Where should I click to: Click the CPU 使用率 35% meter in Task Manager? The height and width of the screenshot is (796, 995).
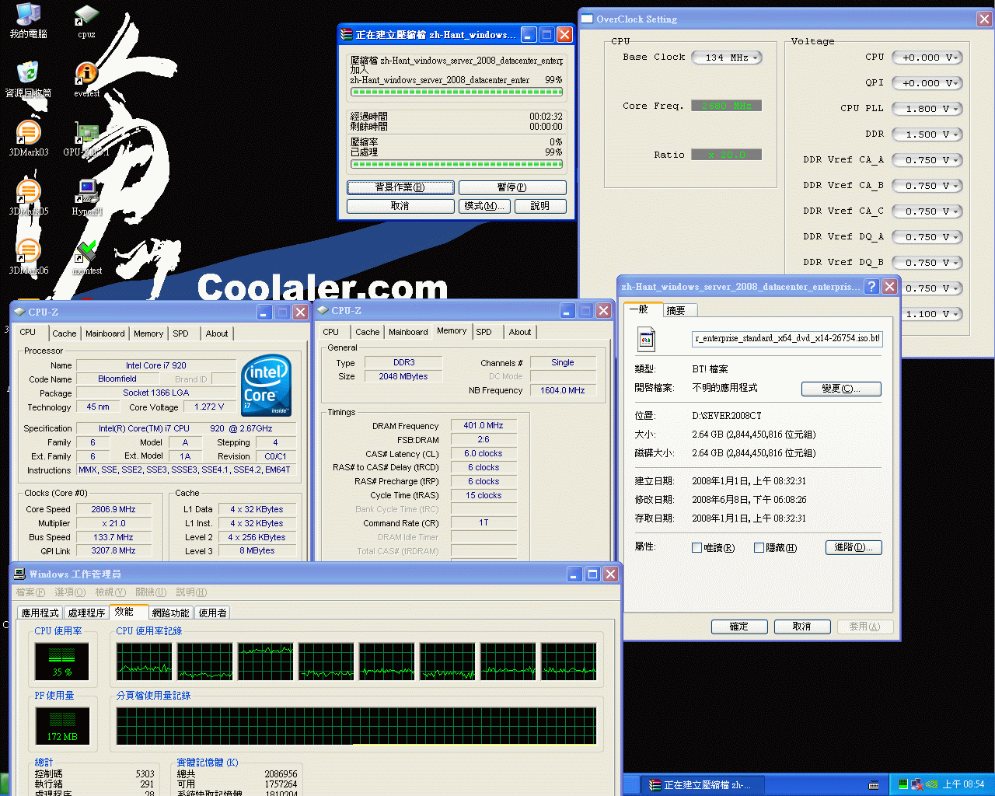pos(62,662)
